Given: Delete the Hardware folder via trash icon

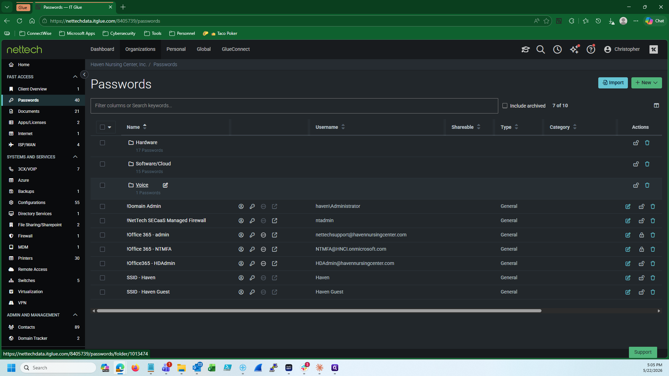Looking at the screenshot, I should (647, 143).
